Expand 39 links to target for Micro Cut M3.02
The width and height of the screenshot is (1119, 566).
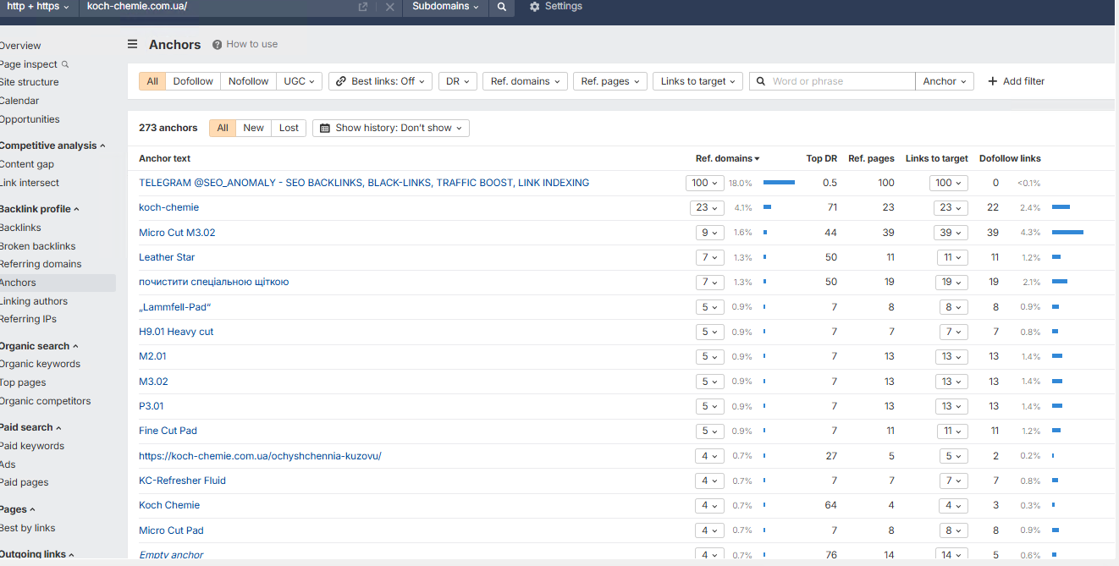click(x=951, y=233)
